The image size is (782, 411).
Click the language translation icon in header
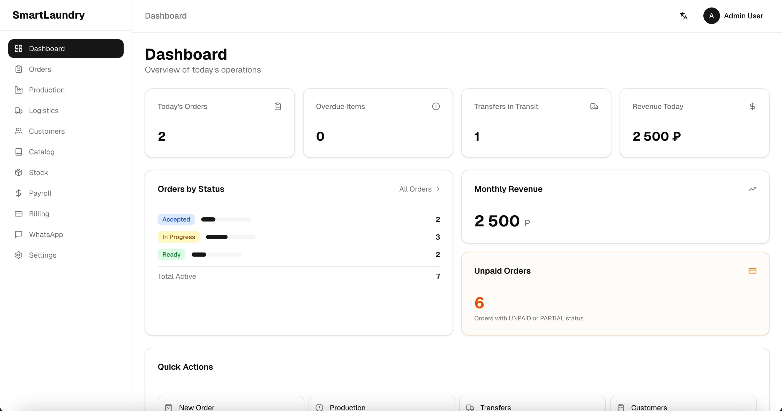coord(683,15)
